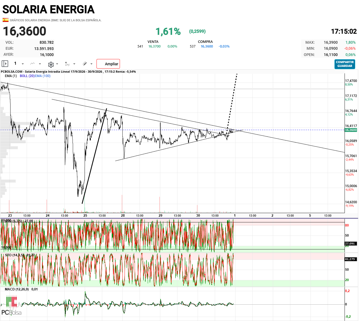This screenshot has width=359, height=321.
Task: Select the drawing pencil tool icon
Action: [x=85, y=64]
